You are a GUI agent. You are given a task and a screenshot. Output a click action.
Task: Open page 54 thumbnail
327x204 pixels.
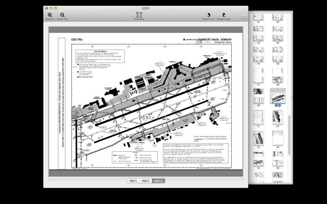(278, 138)
